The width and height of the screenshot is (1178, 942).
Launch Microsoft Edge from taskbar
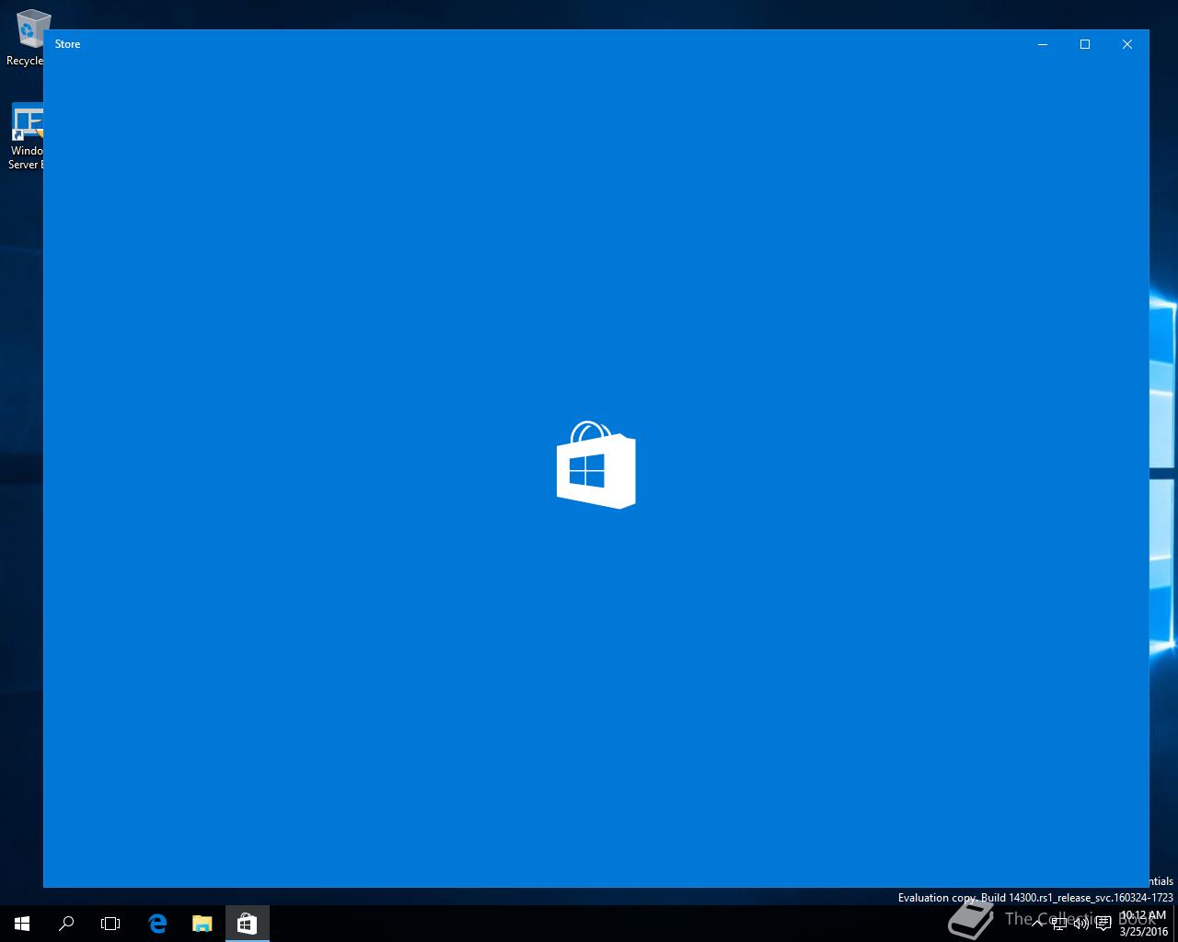point(157,924)
